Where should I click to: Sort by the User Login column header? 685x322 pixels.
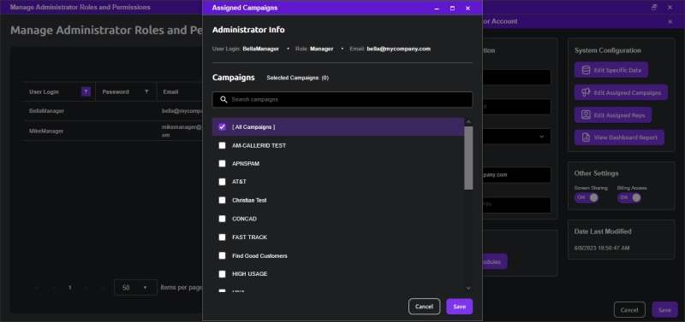(44, 92)
